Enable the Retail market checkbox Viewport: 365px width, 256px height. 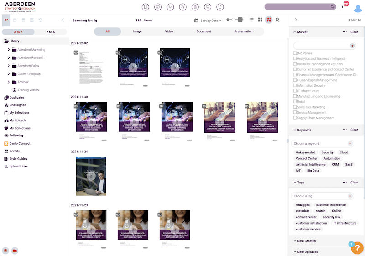pyautogui.click(x=295, y=102)
